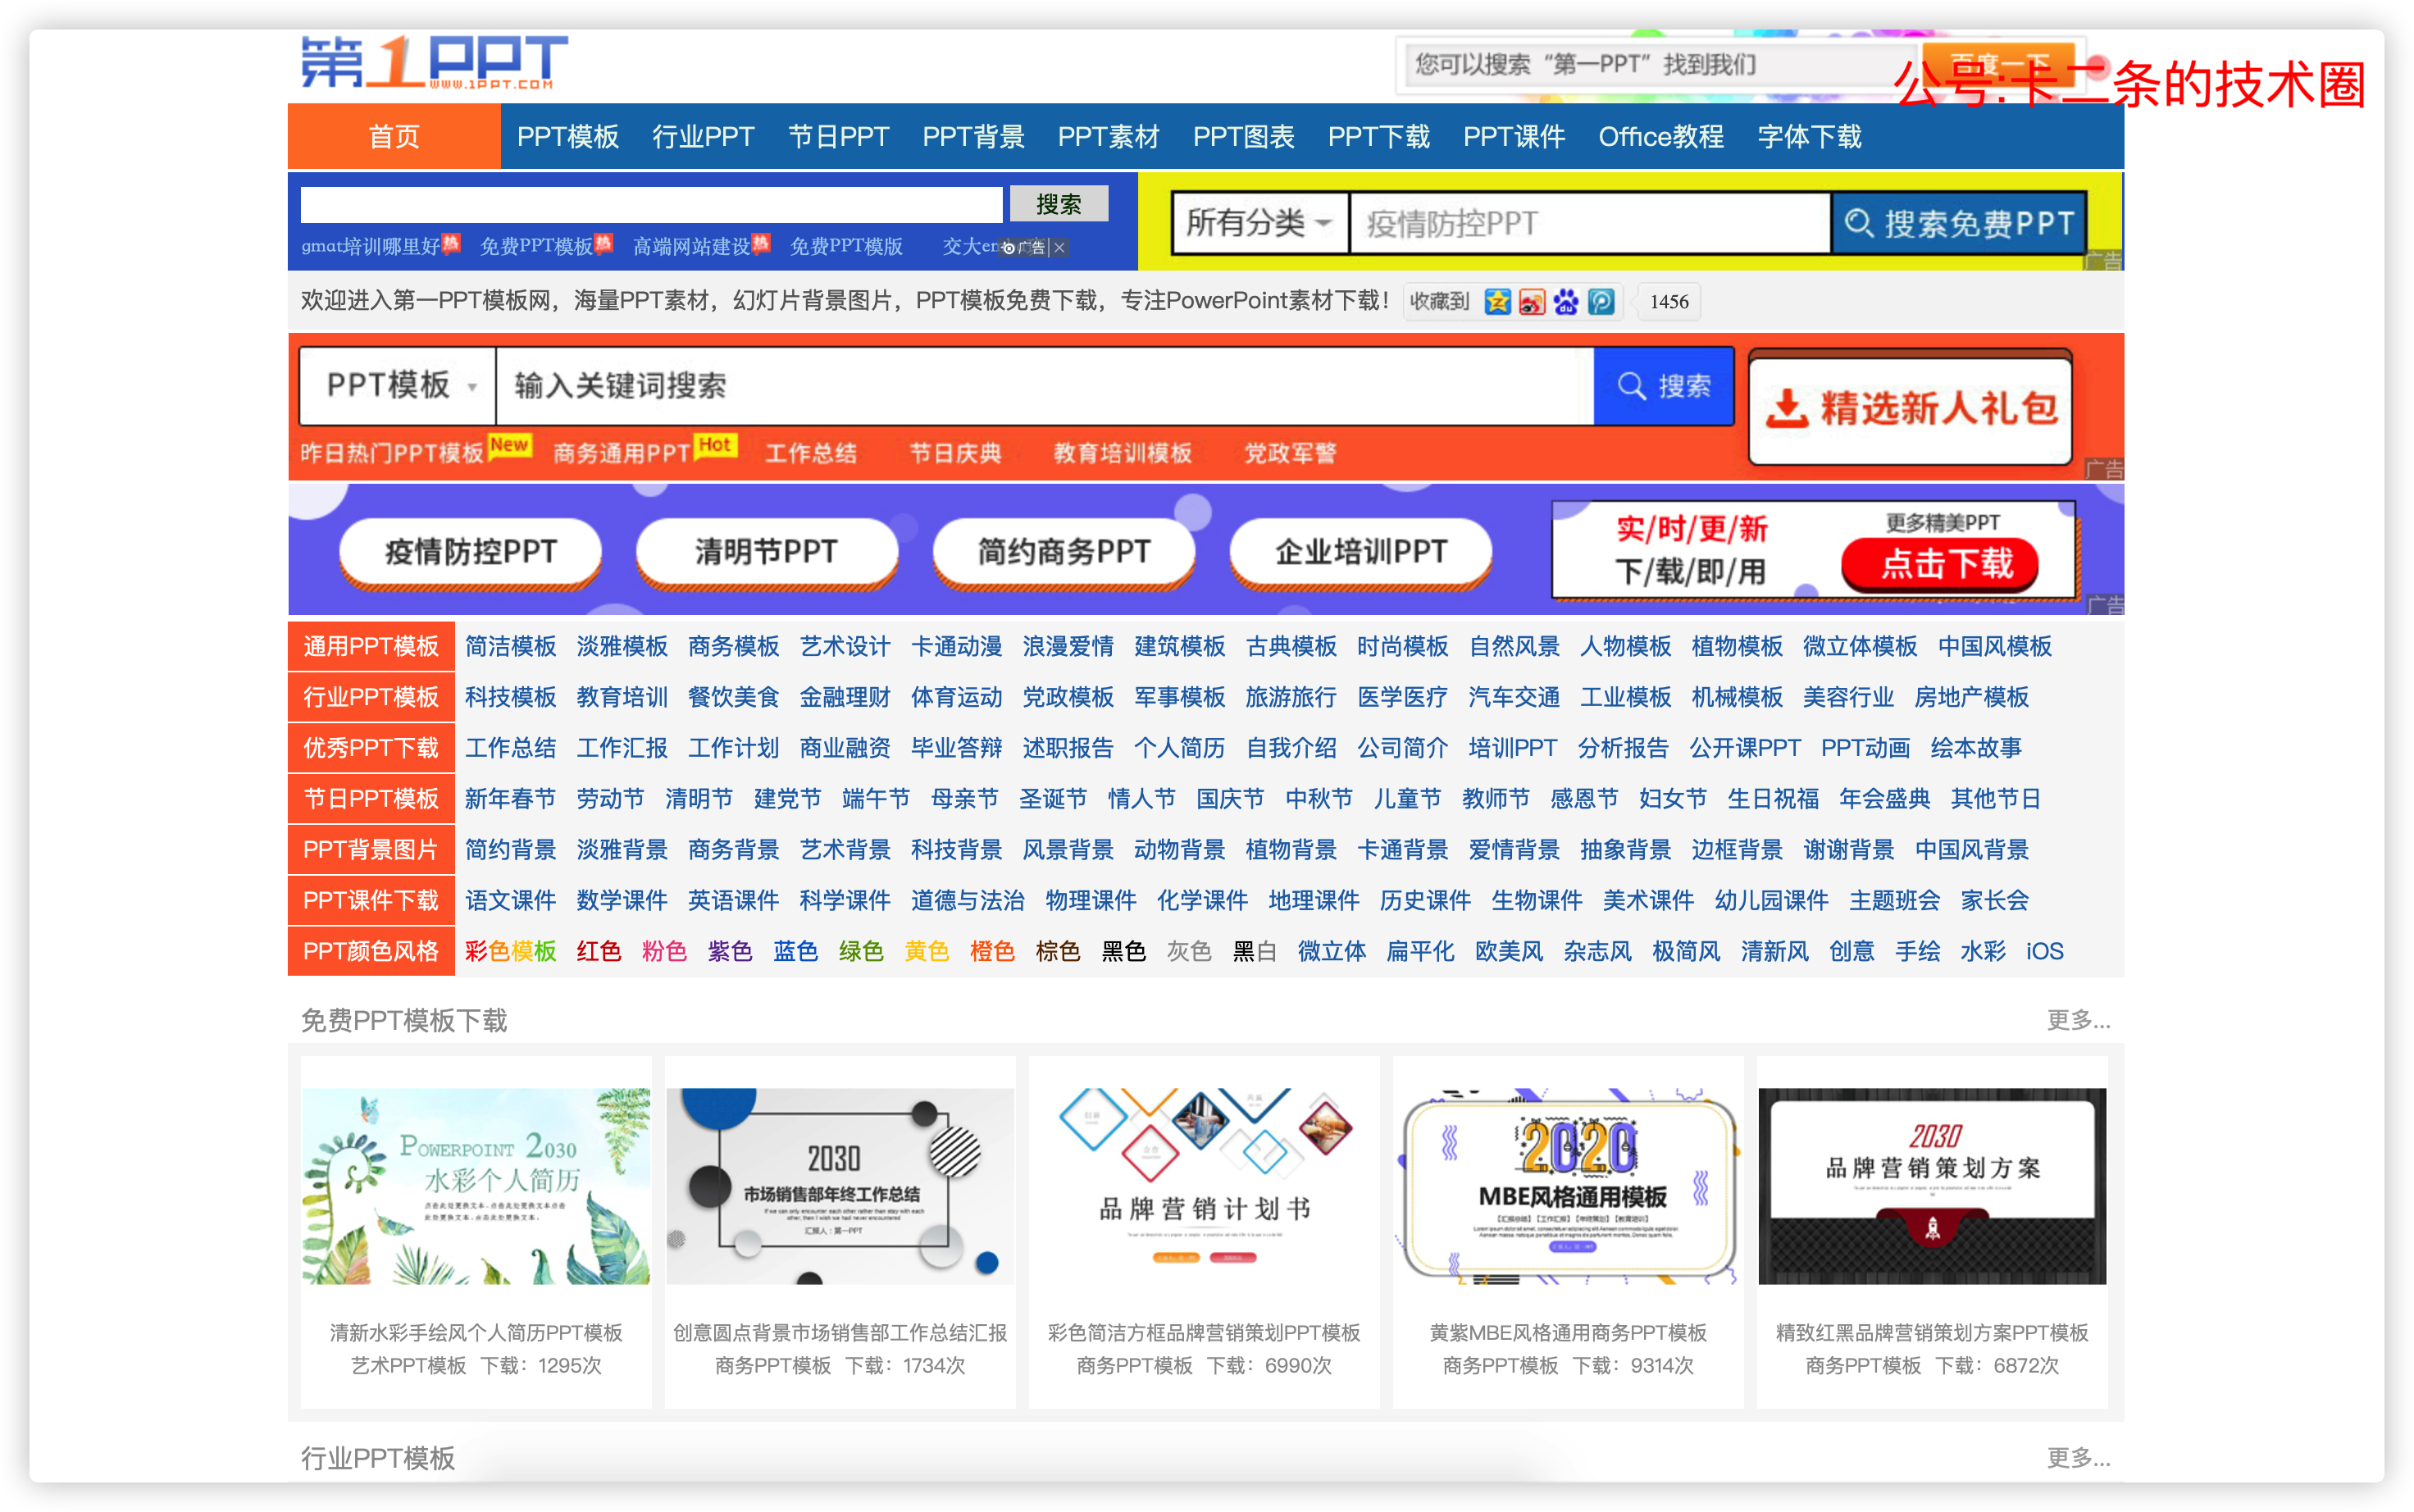Click the 输入关键词搜索 input field

click(1043, 386)
